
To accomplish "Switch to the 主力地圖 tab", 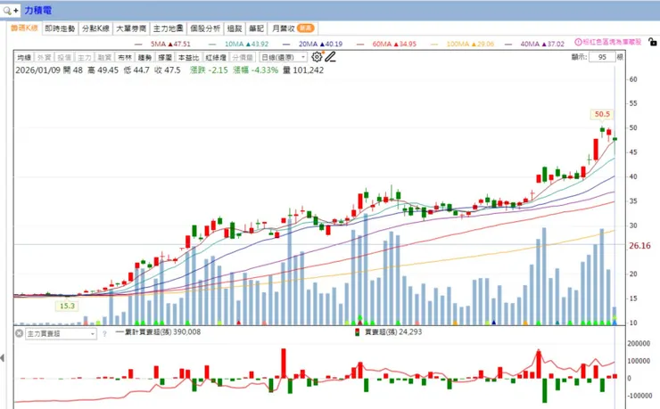I will pos(168,29).
